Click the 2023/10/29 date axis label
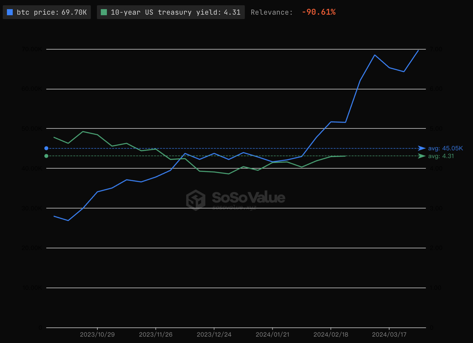 (x=97, y=334)
